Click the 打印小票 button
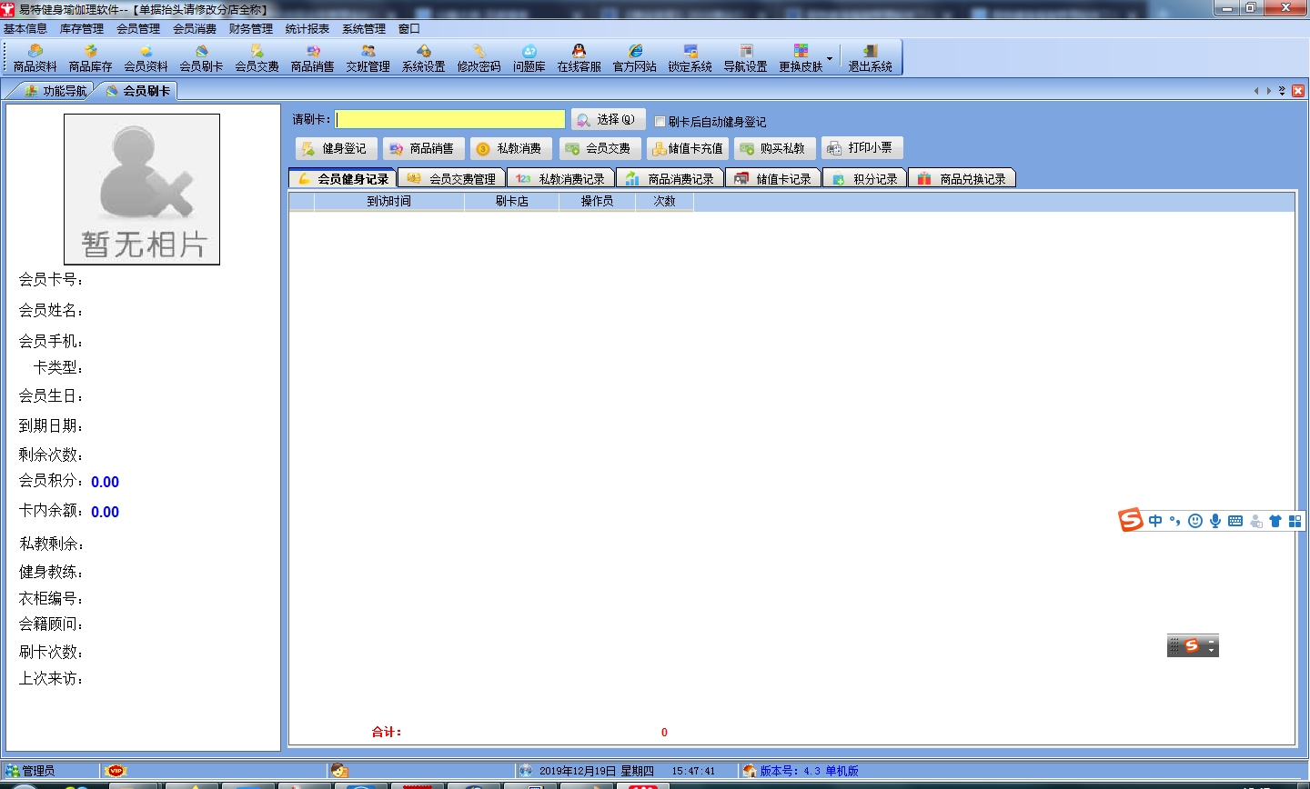This screenshot has height=789, width=1310. click(862, 148)
